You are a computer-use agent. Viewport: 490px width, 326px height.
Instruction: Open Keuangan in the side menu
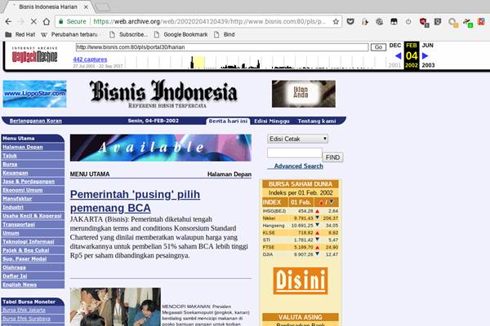pyautogui.click(x=16, y=173)
